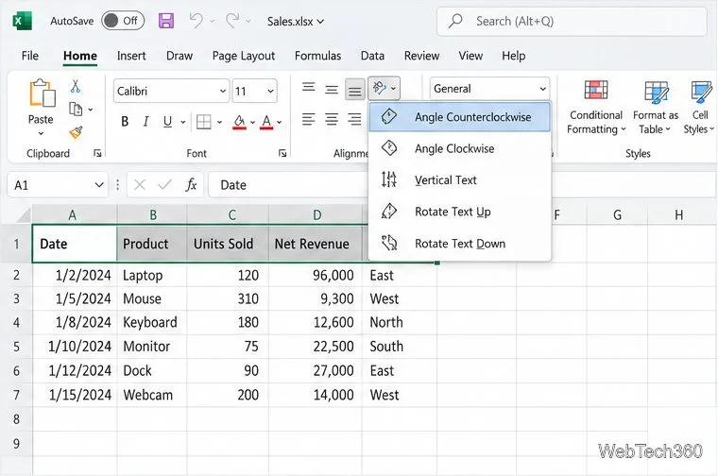Click the Insert Function fx icon
The height and width of the screenshot is (476, 718).
click(191, 185)
